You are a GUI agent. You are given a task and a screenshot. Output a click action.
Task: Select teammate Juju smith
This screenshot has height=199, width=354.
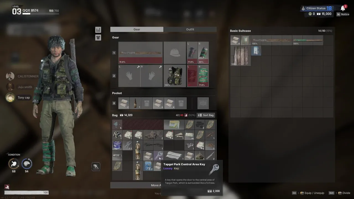click(x=19, y=87)
